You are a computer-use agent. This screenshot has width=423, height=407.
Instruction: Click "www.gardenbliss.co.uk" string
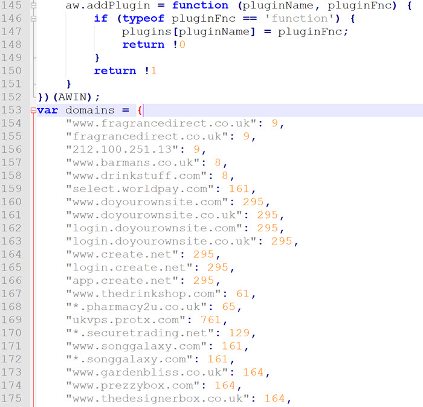pyautogui.click(x=147, y=372)
